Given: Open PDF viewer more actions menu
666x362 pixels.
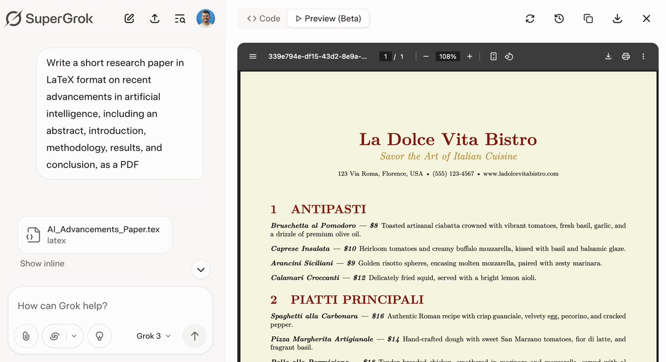Looking at the screenshot, I should 643,56.
